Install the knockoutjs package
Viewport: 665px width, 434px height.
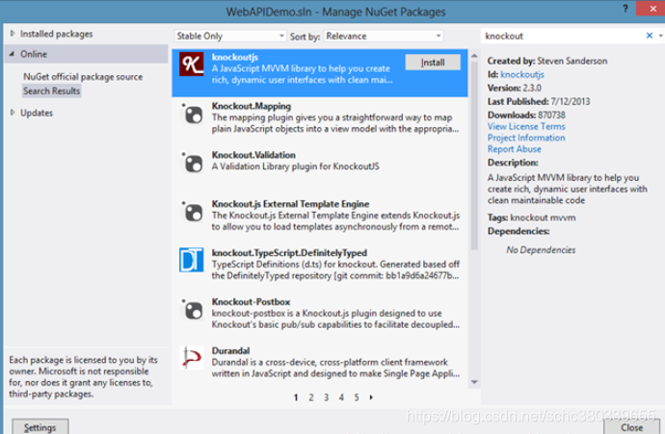433,63
